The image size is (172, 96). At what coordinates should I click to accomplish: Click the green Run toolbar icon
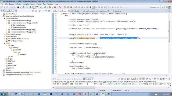pyautogui.click(x=45, y=7)
